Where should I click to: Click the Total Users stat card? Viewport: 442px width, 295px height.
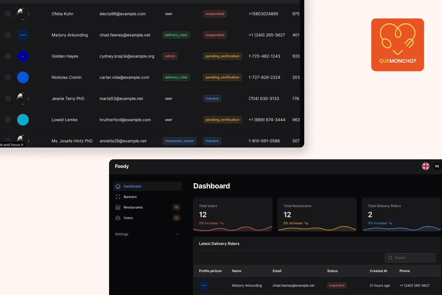(x=233, y=215)
